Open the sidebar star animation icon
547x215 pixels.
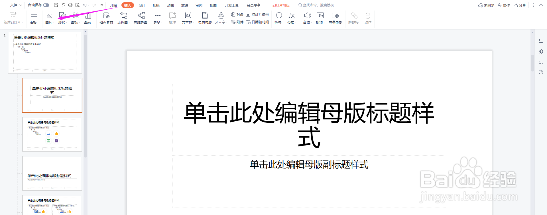541,52
